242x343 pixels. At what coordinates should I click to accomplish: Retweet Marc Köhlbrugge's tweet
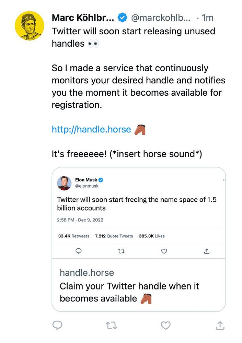click(x=111, y=325)
